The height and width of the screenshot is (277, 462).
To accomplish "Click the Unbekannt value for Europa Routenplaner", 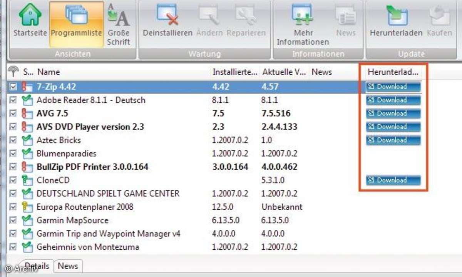I will tap(282, 207).
